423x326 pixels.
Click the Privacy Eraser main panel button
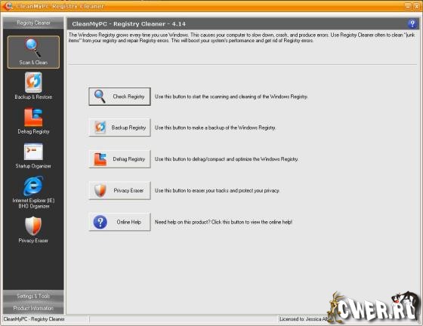tap(119, 190)
